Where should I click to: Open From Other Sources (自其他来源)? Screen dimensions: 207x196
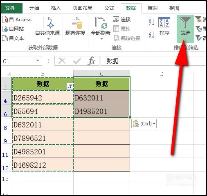tap(47, 28)
